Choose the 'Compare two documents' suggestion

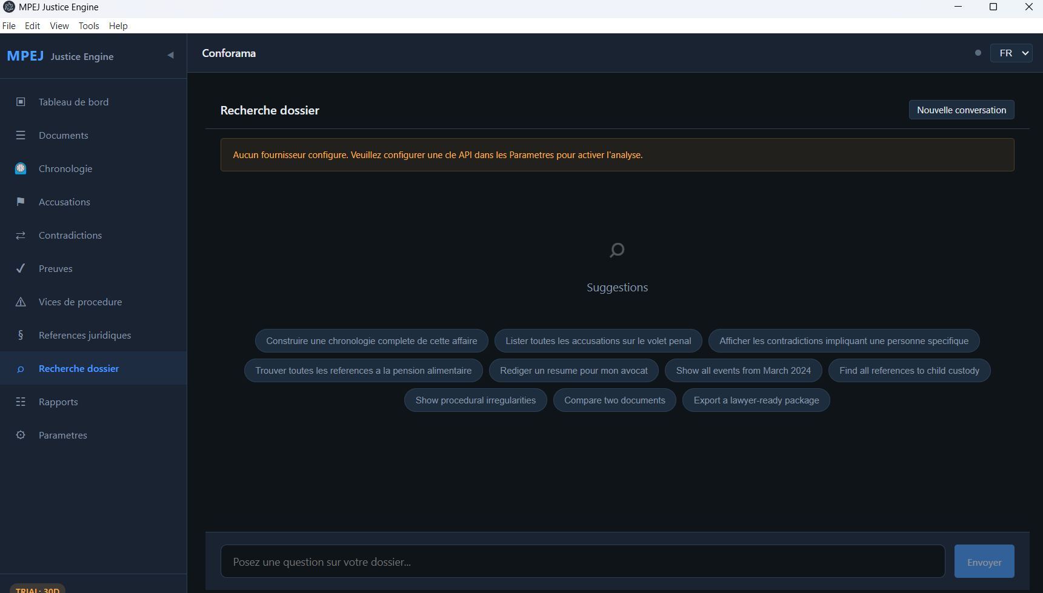tap(614, 400)
